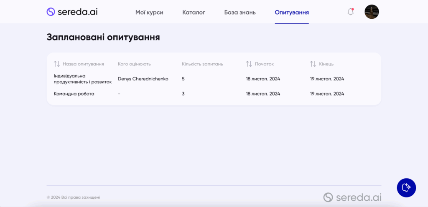
Task: Click the Кількість запитань column header
Action: coord(202,64)
